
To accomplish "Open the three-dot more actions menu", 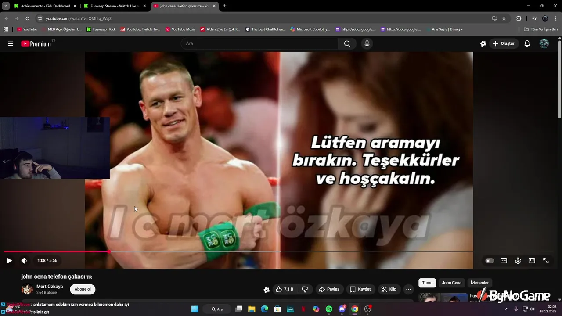I will 408,289.
